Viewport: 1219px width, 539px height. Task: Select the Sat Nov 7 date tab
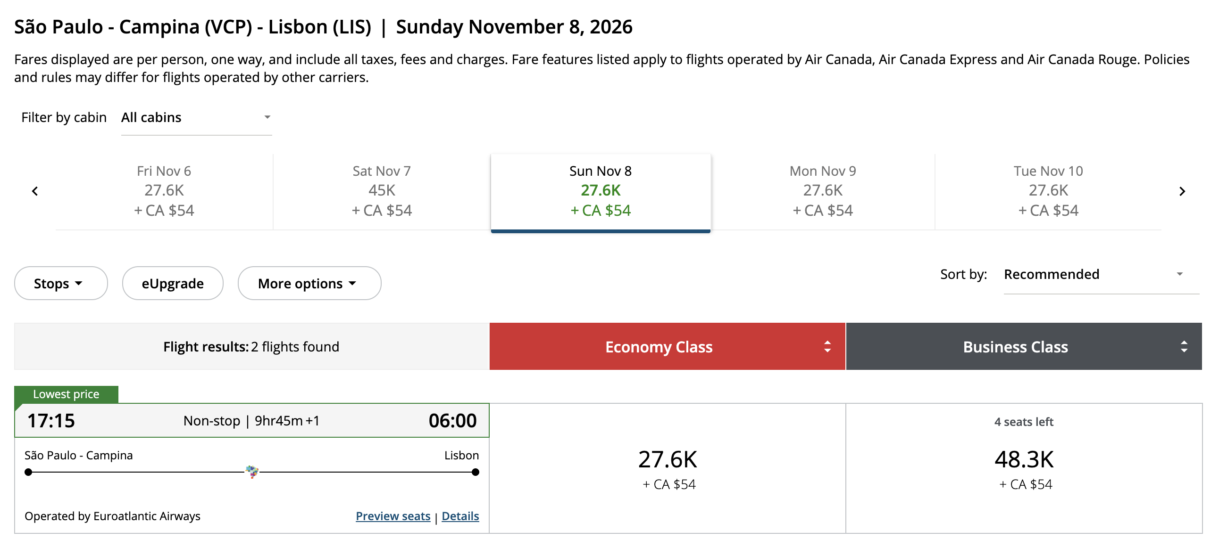coord(382,191)
